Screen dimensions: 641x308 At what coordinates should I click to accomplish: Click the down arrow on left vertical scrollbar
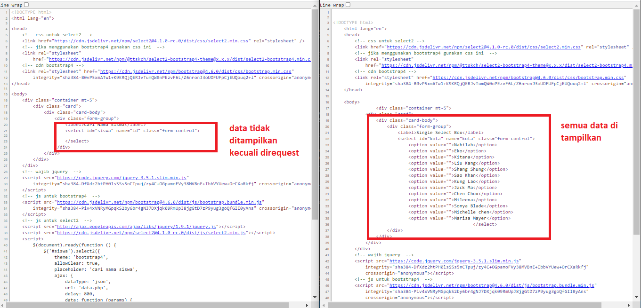click(x=315, y=296)
